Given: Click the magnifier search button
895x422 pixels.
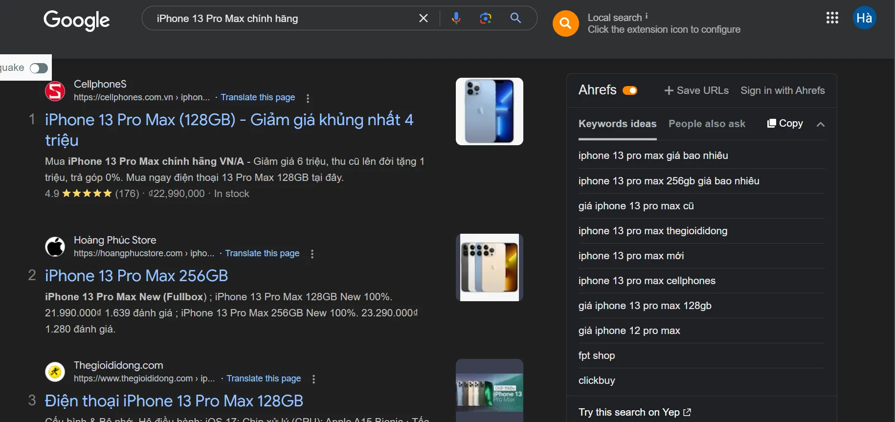Looking at the screenshot, I should [515, 18].
